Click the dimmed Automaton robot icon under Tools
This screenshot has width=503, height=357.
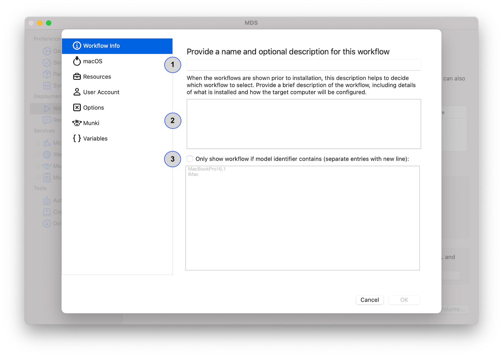point(47,201)
